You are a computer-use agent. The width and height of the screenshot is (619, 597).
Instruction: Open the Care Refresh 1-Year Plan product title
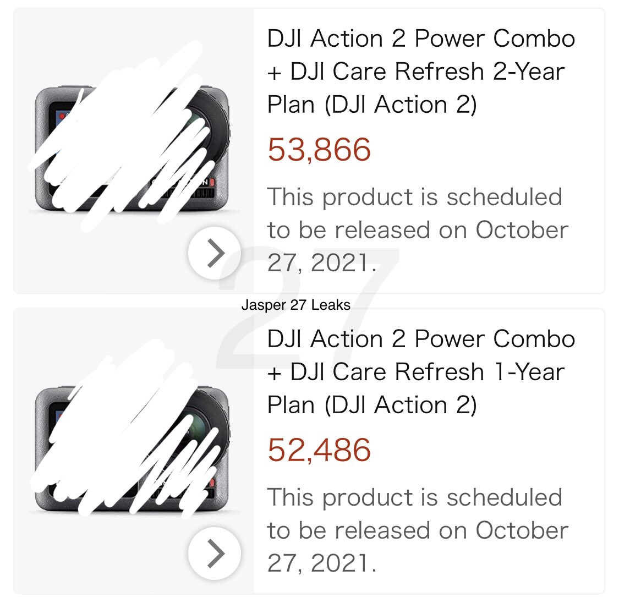[x=421, y=372]
